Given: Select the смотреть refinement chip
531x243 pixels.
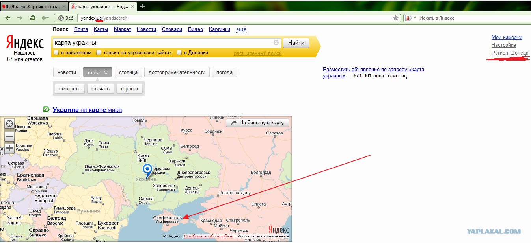Looking at the screenshot, I should [x=70, y=89].
